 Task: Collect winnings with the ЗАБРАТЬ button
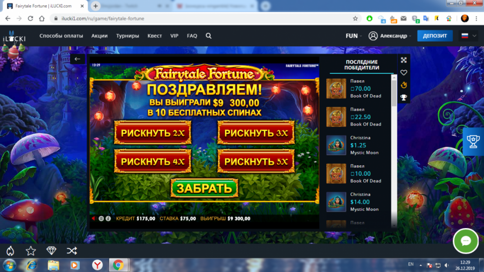204,188
